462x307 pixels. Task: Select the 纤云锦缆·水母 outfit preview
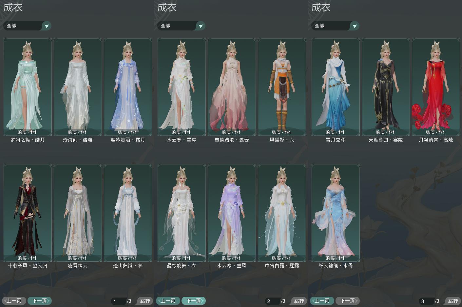coord(336,213)
